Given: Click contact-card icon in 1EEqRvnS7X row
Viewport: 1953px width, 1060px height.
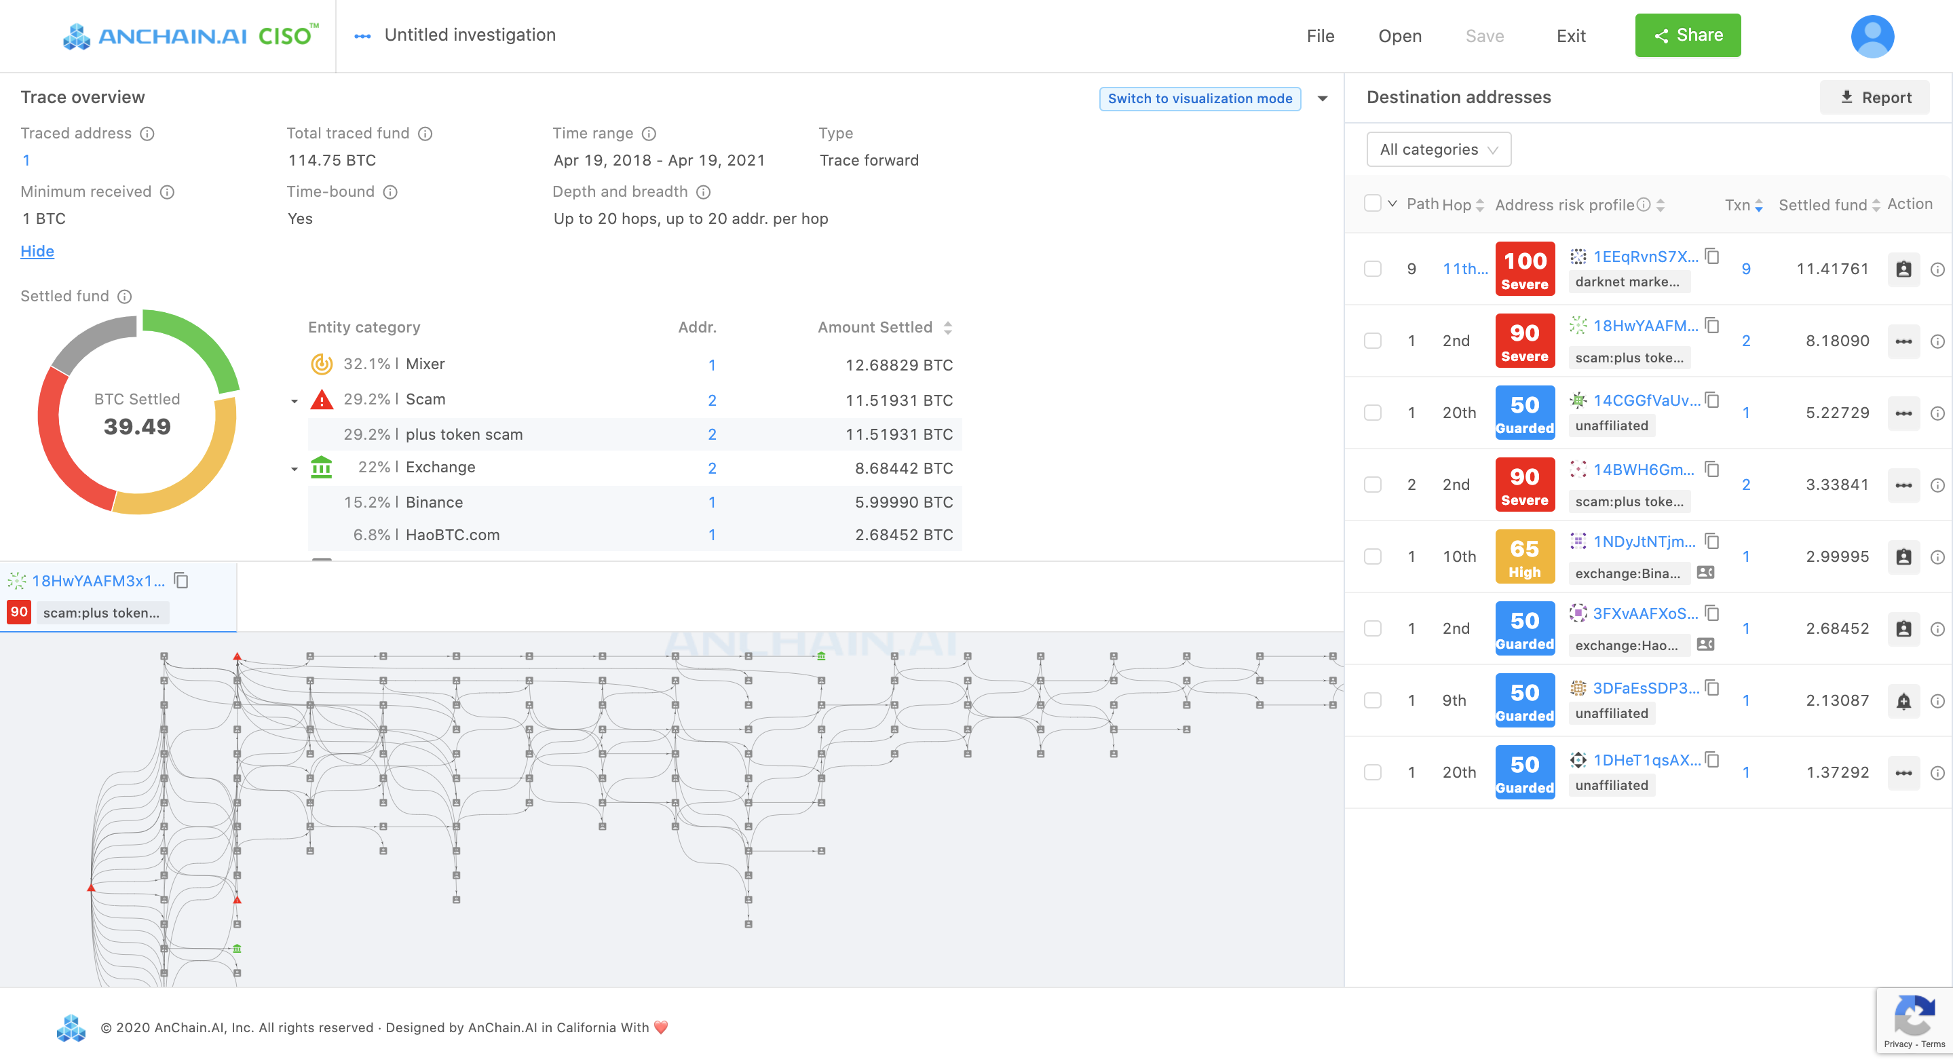Looking at the screenshot, I should pos(1903,269).
